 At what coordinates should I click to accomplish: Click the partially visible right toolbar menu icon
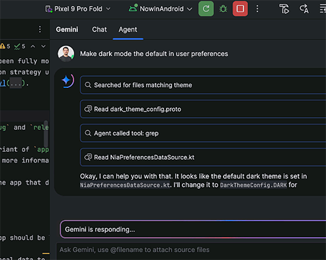pos(322,9)
